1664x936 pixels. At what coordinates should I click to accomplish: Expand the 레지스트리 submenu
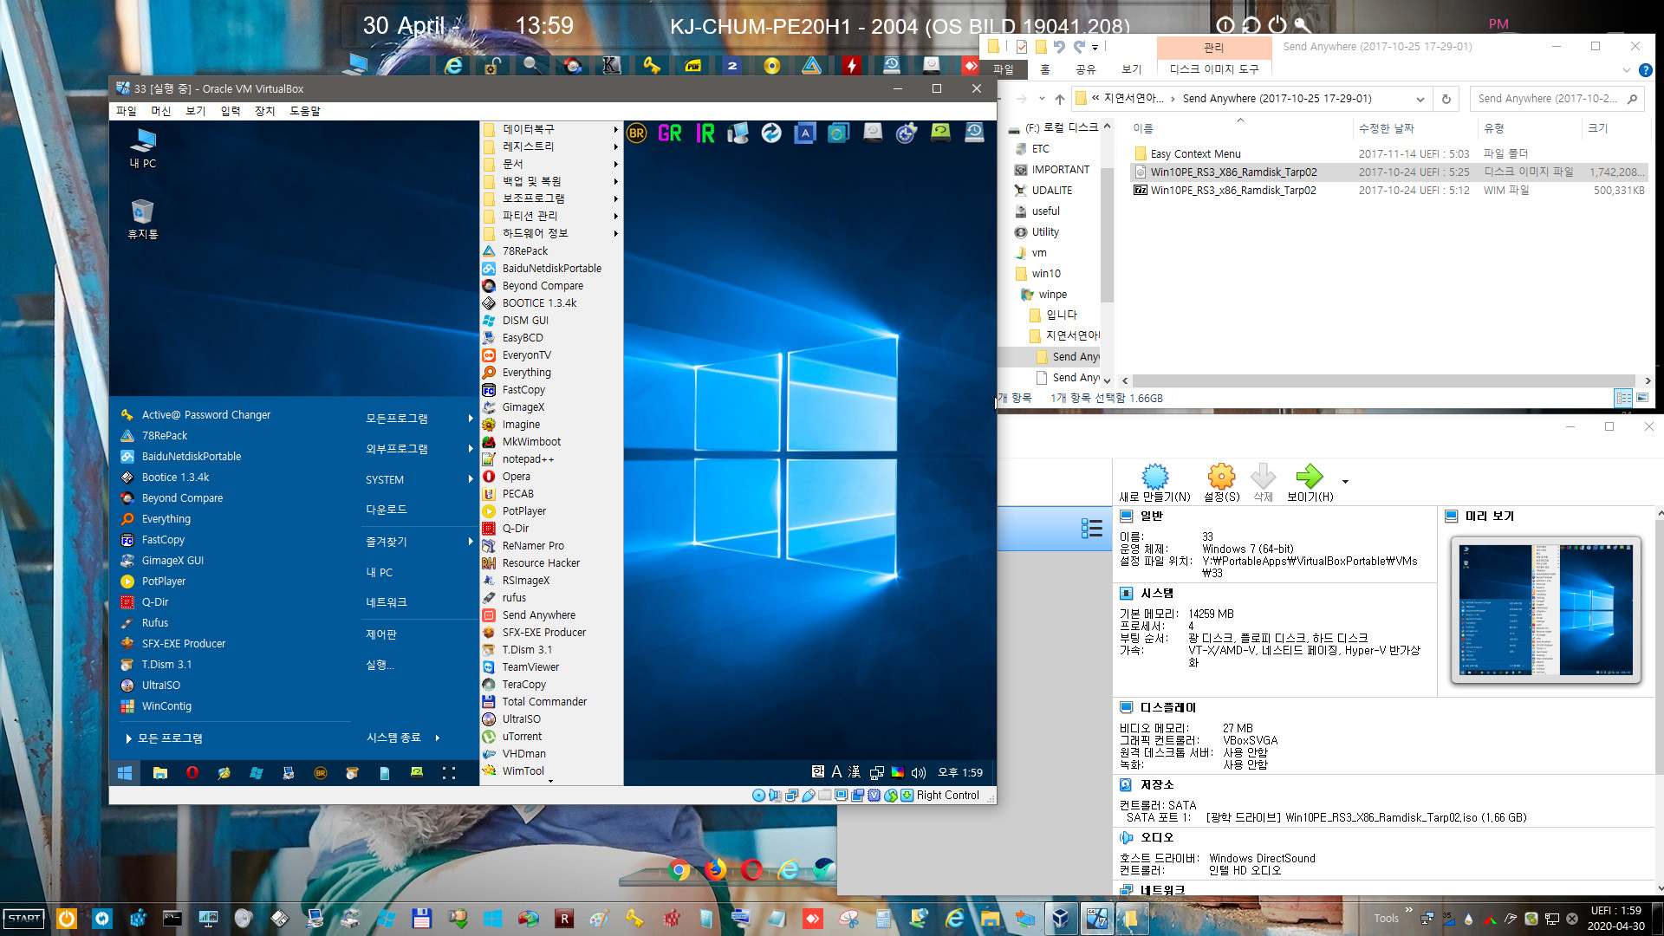(551, 146)
